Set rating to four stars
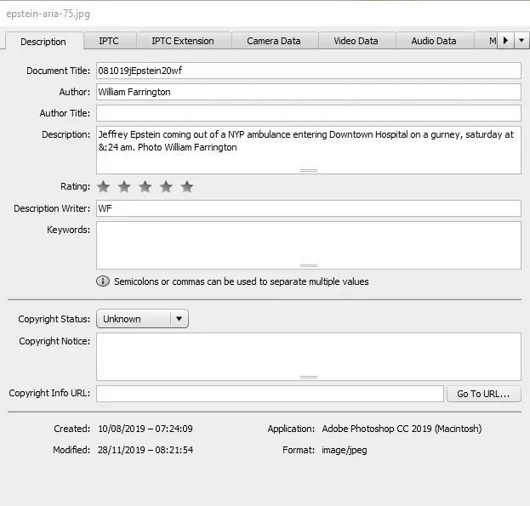530x506 pixels. click(x=166, y=186)
